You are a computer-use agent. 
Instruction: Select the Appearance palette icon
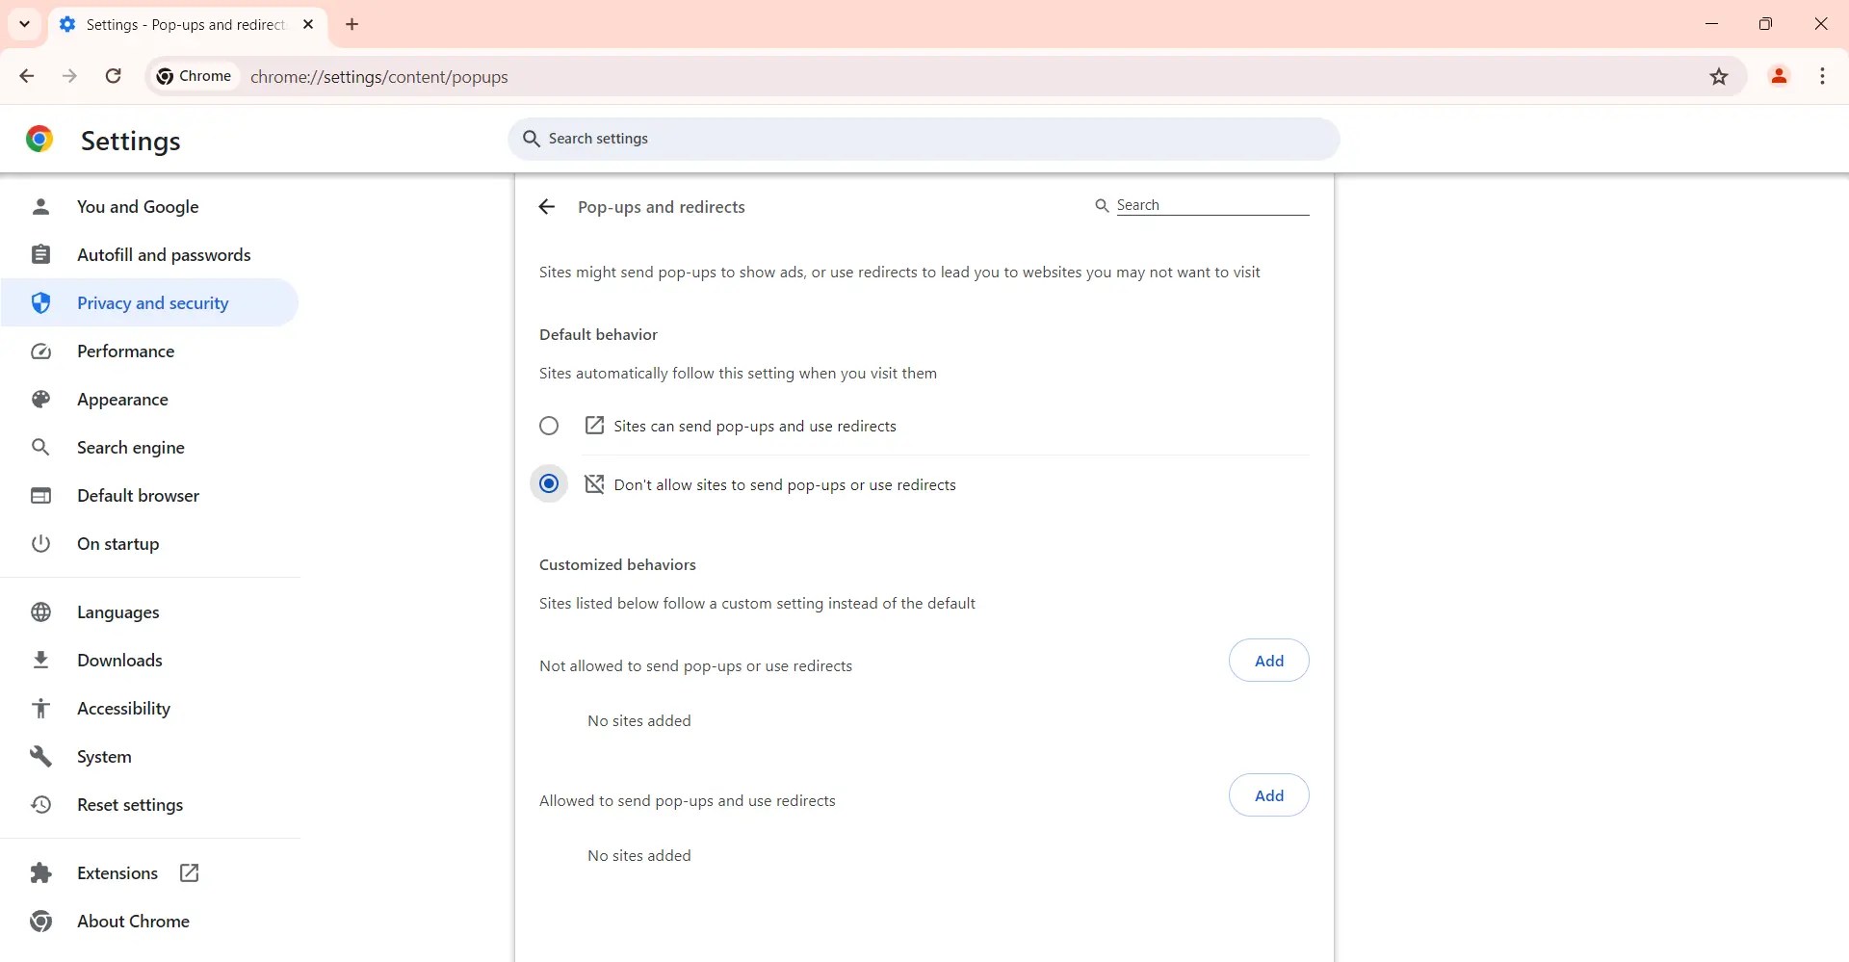(x=39, y=399)
